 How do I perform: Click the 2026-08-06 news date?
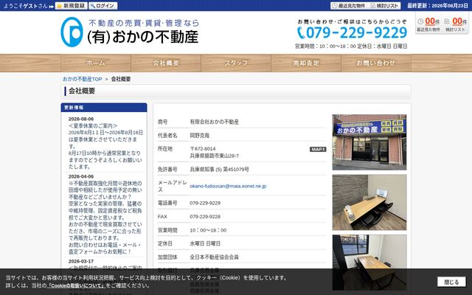click(x=81, y=119)
